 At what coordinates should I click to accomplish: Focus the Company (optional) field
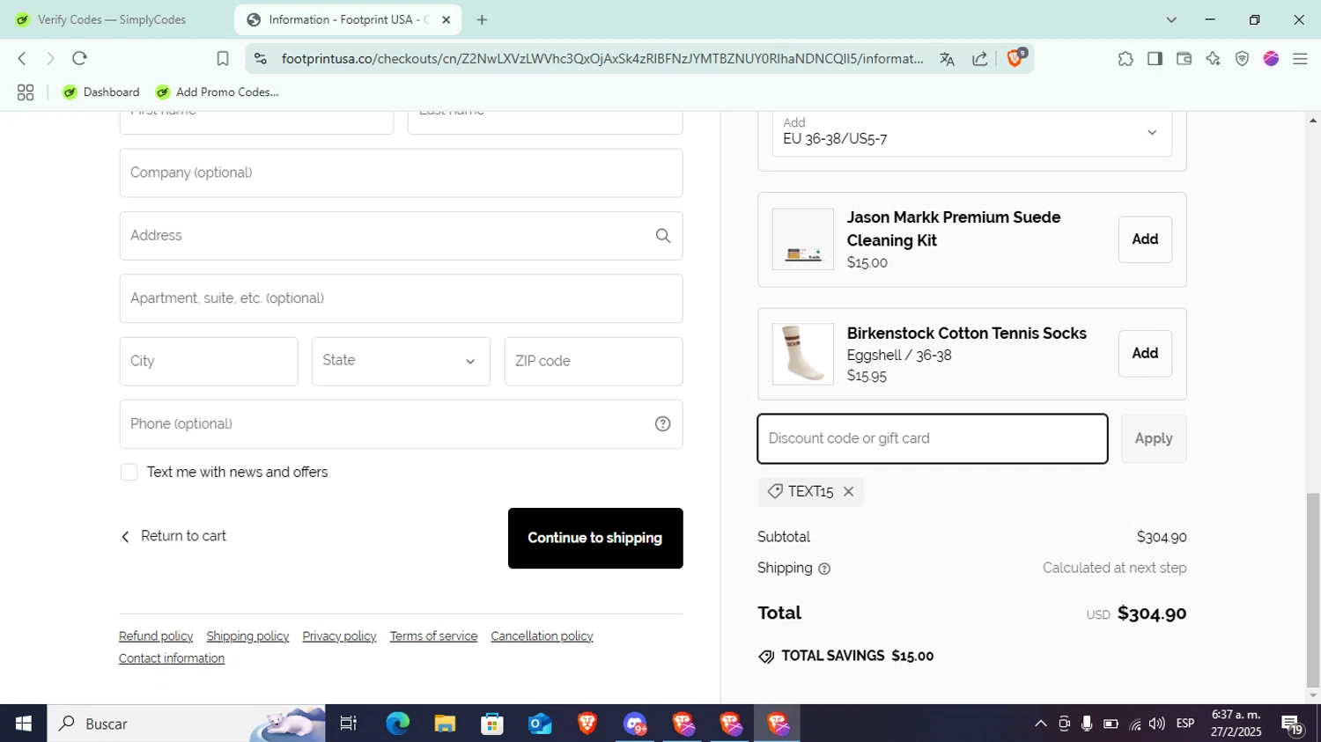pyautogui.click(x=401, y=173)
